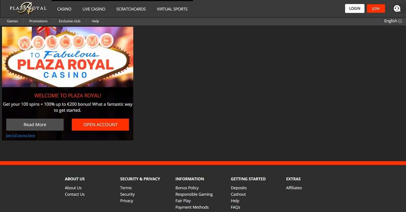The image size is (406, 212).
Task: Open the Promotions submenu item
Action: [38, 21]
